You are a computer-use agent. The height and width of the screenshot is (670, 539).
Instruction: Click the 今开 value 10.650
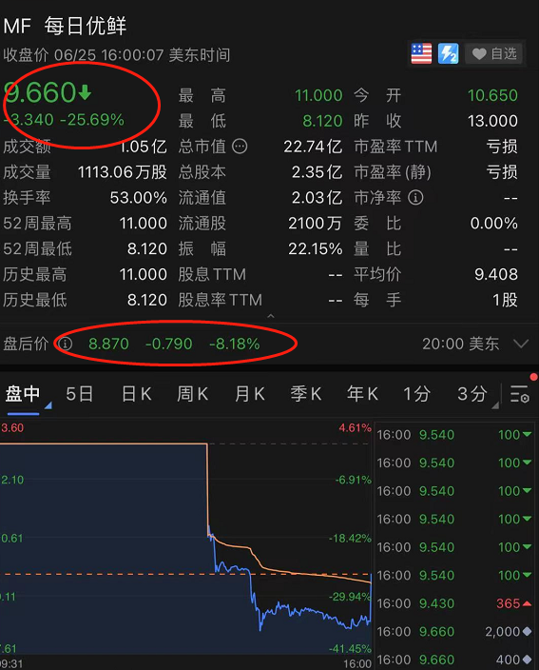pos(493,95)
